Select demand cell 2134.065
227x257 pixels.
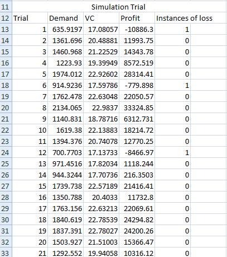[x=65, y=108]
